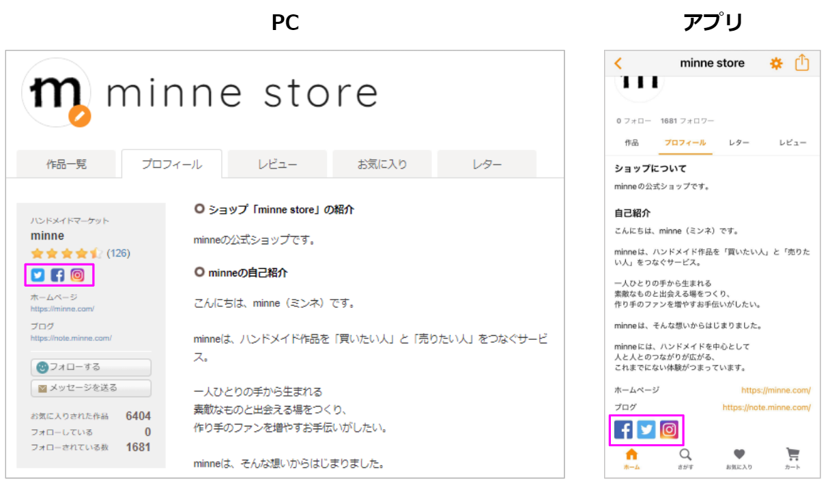Click the フォローしている 0 value

tap(147, 432)
